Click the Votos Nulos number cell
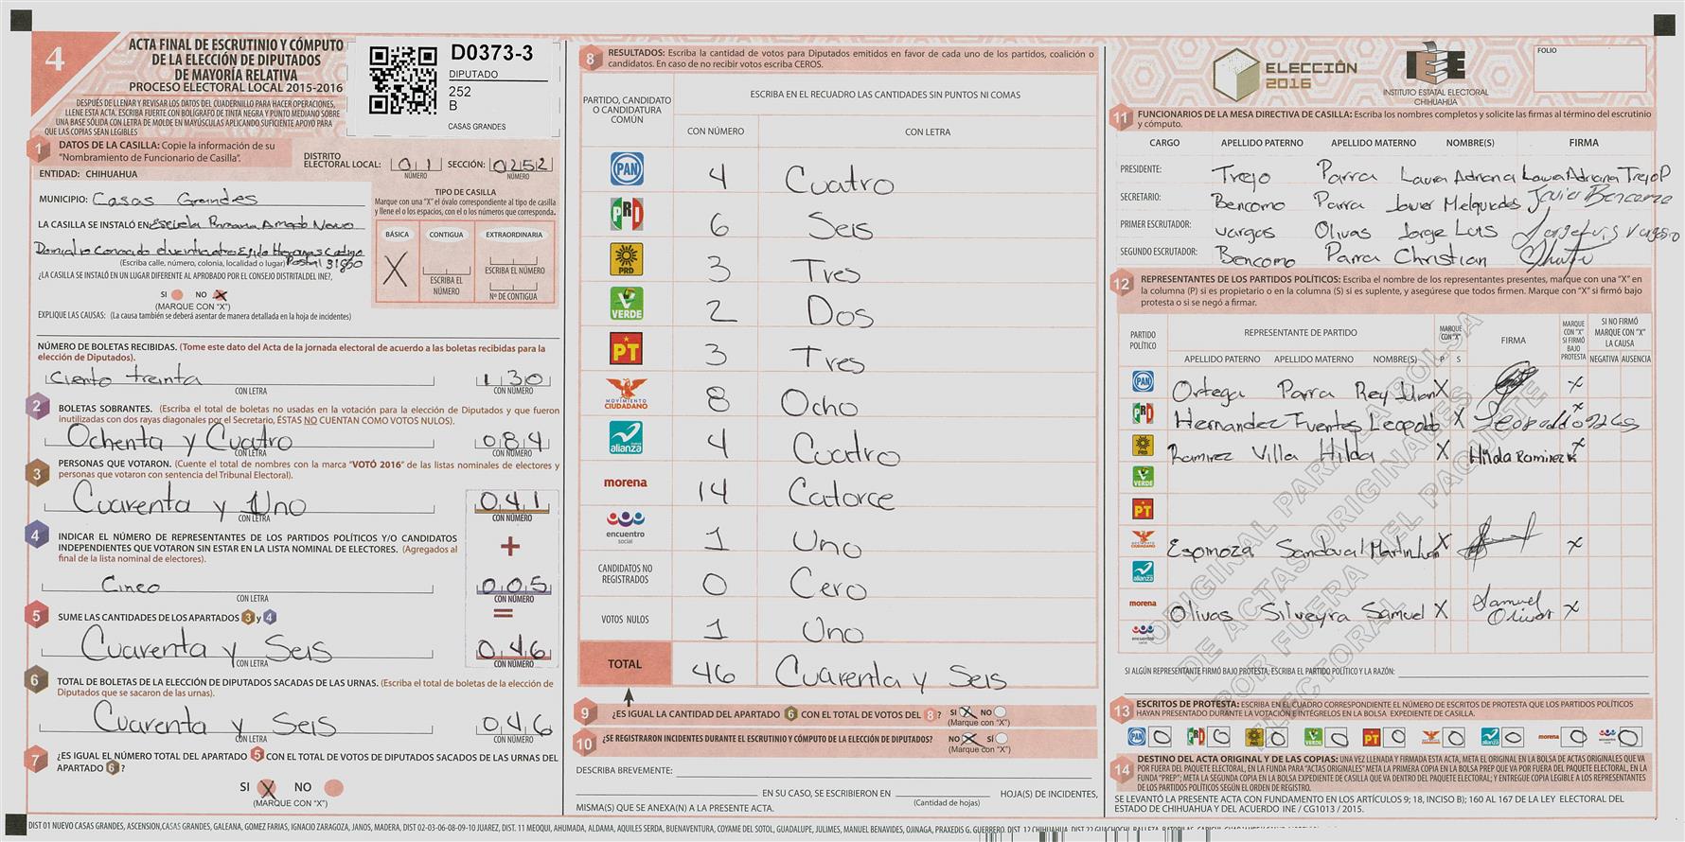1685x842 pixels. [x=715, y=628]
